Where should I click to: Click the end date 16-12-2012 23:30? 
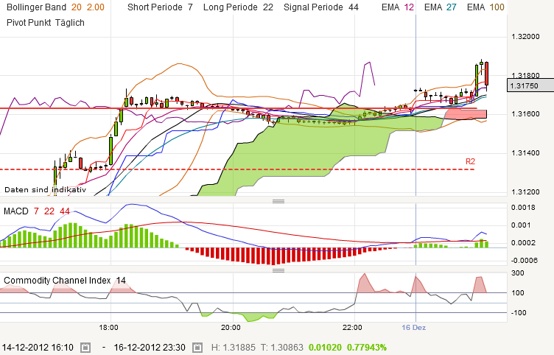[x=150, y=348]
